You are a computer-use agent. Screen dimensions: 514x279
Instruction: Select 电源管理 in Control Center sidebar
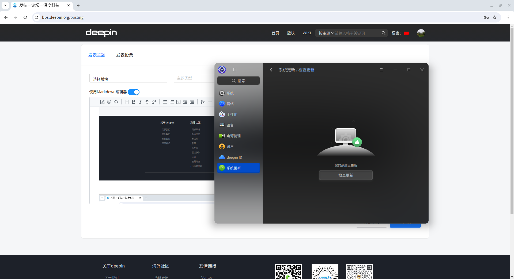(239, 136)
